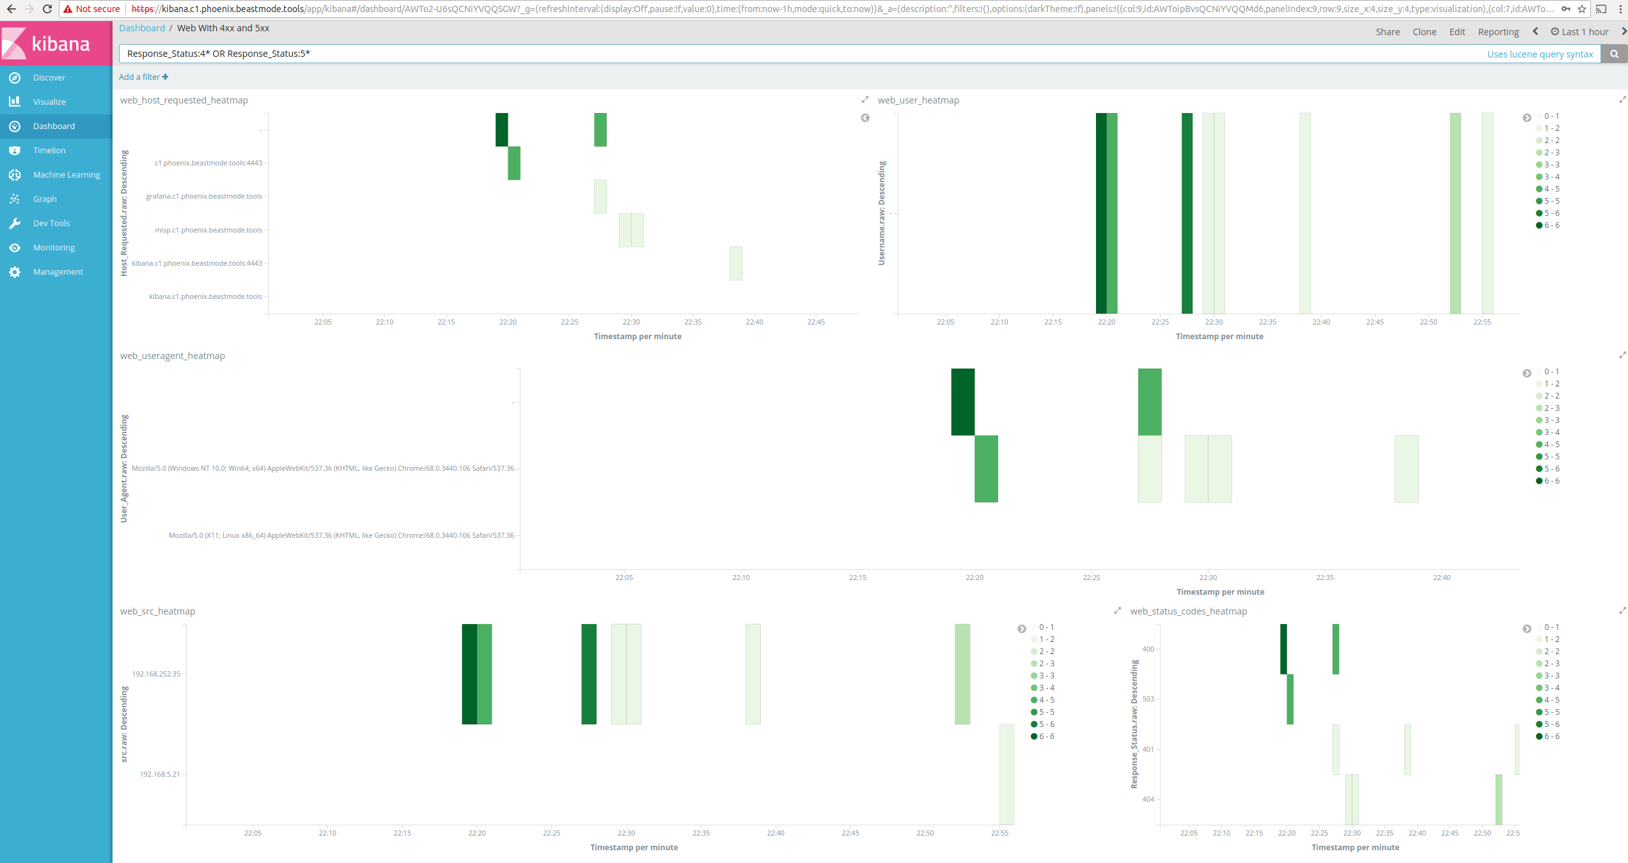Viewport: 1628px width, 863px height.
Task: Open the Reporting menu
Action: pos(1498,31)
